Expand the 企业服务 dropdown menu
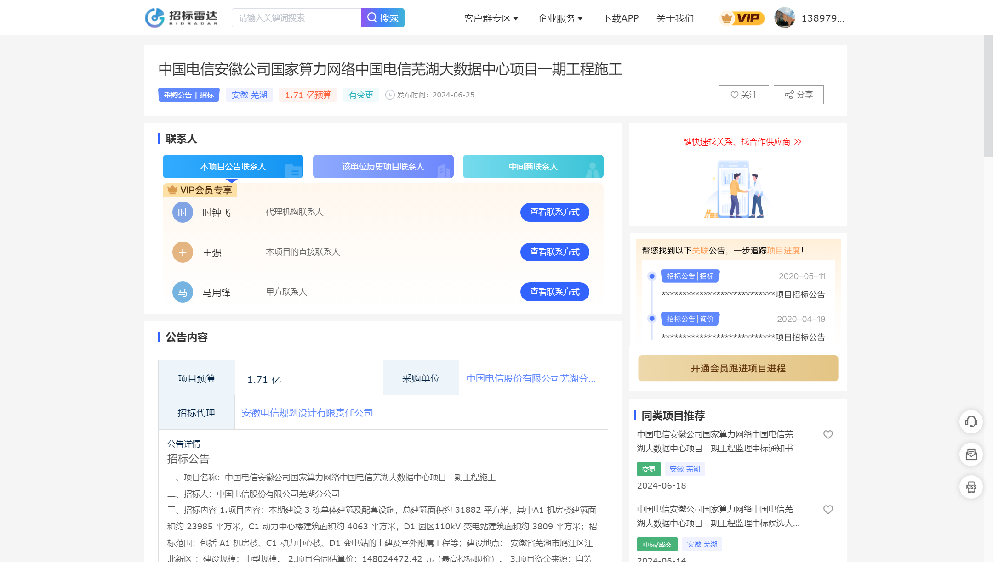Screen dimensions: 993x562 (560, 18)
